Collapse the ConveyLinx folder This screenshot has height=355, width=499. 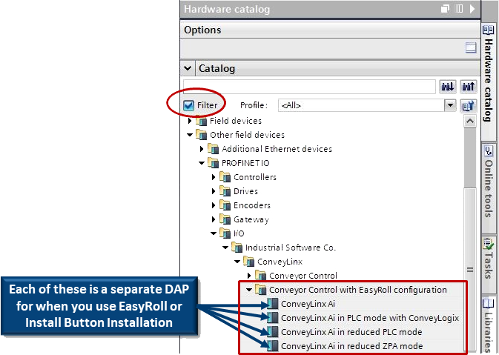(x=237, y=262)
